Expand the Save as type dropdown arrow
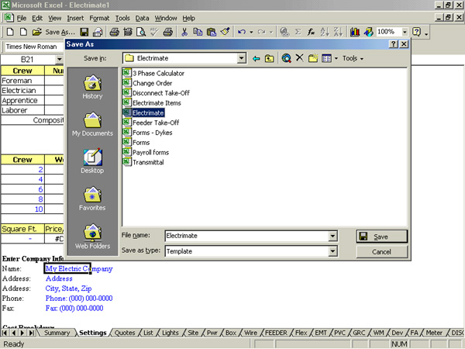The image size is (465, 349). [x=332, y=251]
